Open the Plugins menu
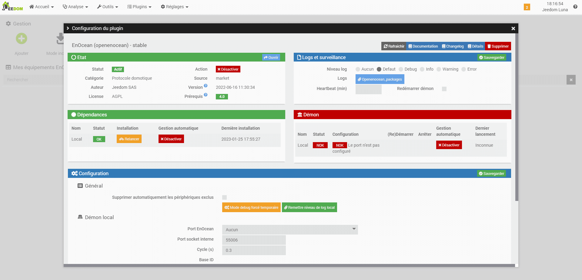 139,7
